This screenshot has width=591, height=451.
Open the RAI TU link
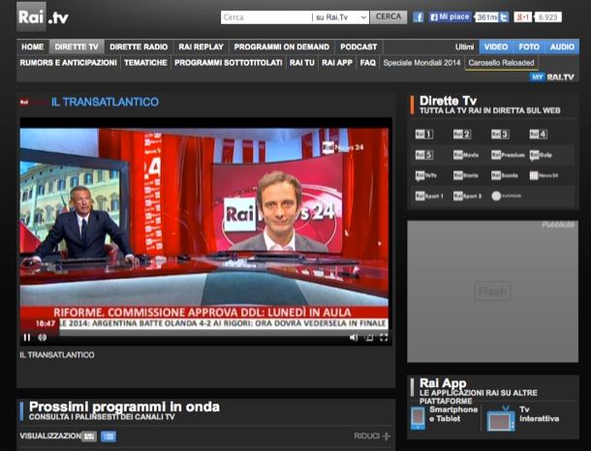click(302, 63)
